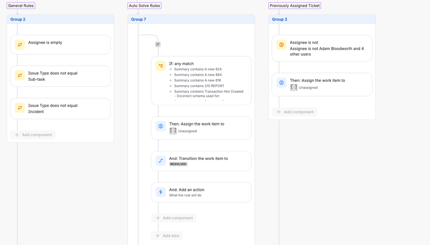Click the Assignee is empty condition icon
The height and width of the screenshot is (245, 430).
point(20,45)
